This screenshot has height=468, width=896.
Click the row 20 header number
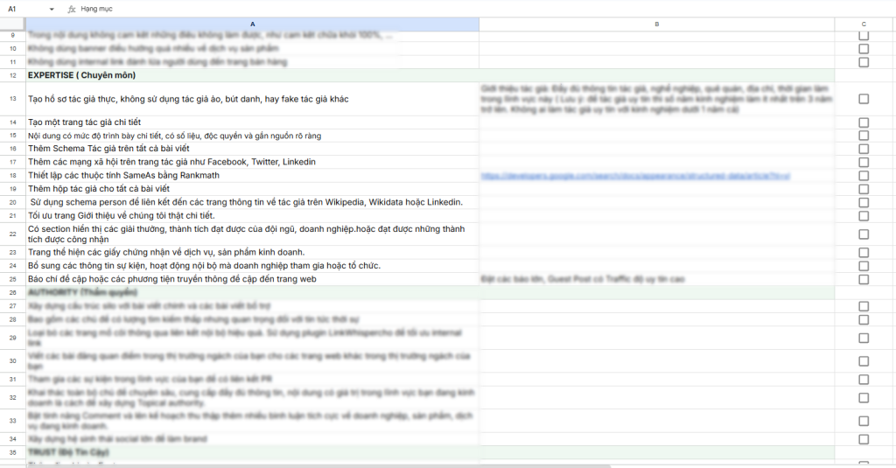[12, 202]
